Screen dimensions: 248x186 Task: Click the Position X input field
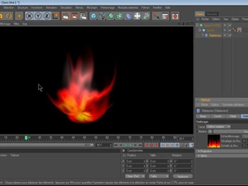point(135,161)
